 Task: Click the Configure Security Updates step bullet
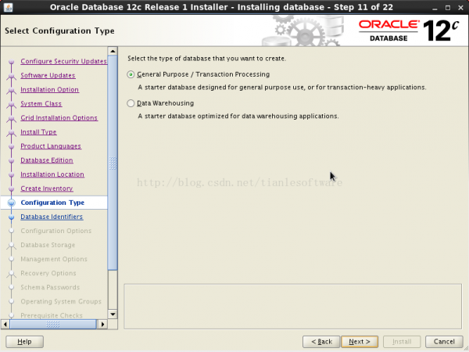[12, 62]
